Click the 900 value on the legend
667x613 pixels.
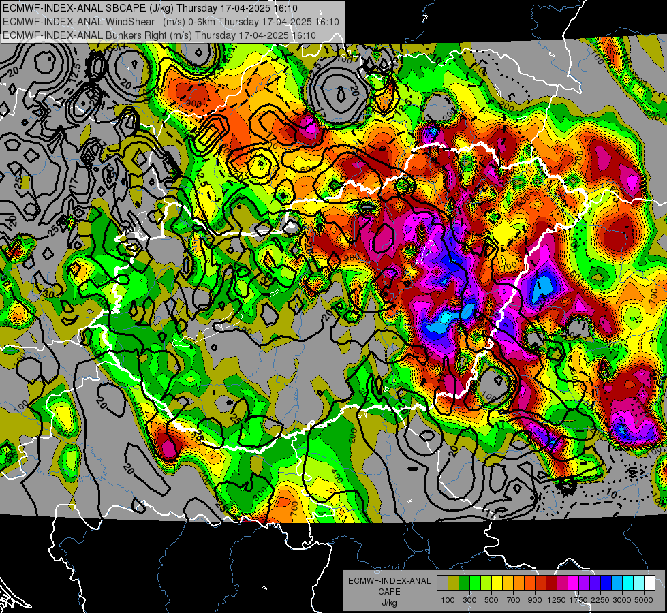pyautogui.click(x=535, y=600)
